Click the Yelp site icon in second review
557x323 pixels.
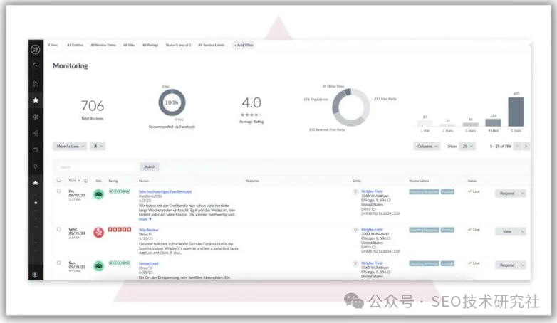pos(98,232)
